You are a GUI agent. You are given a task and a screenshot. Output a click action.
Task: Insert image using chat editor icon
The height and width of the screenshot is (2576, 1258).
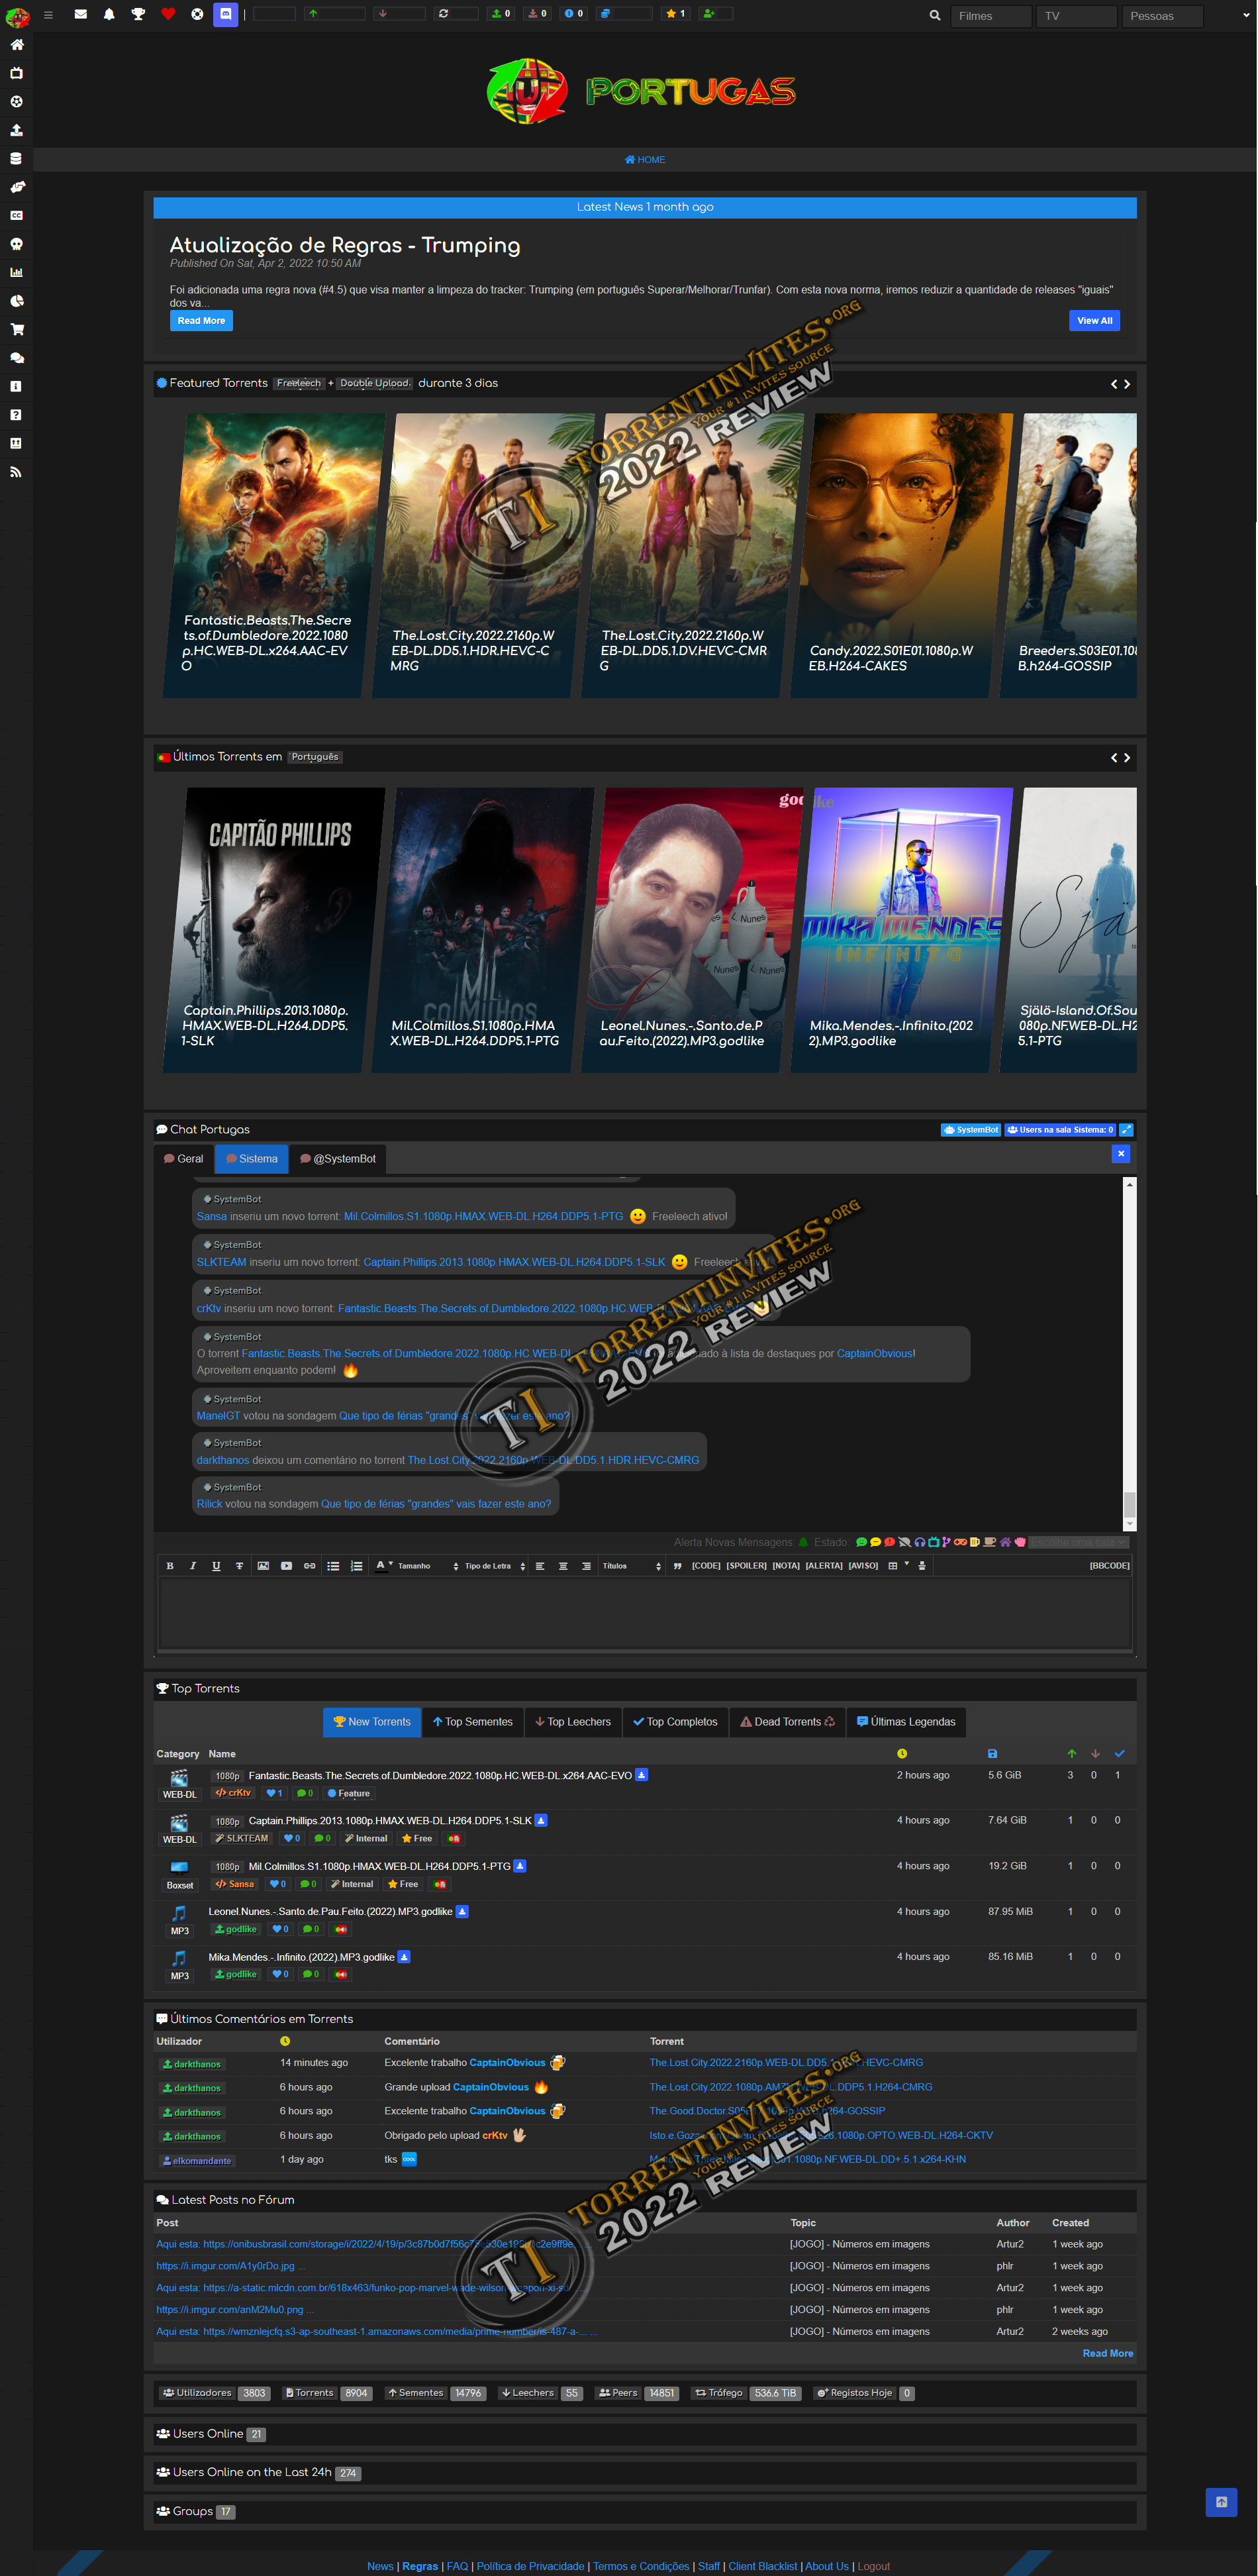point(263,1566)
